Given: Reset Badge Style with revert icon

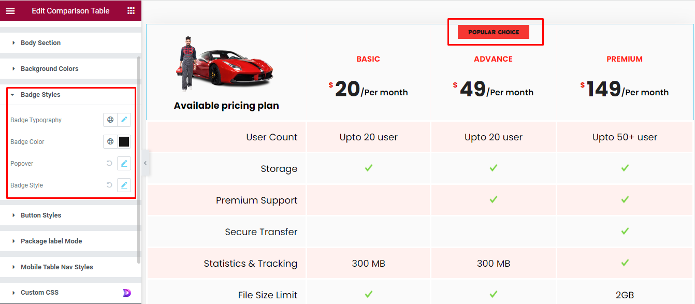Looking at the screenshot, I should (109, 185).
